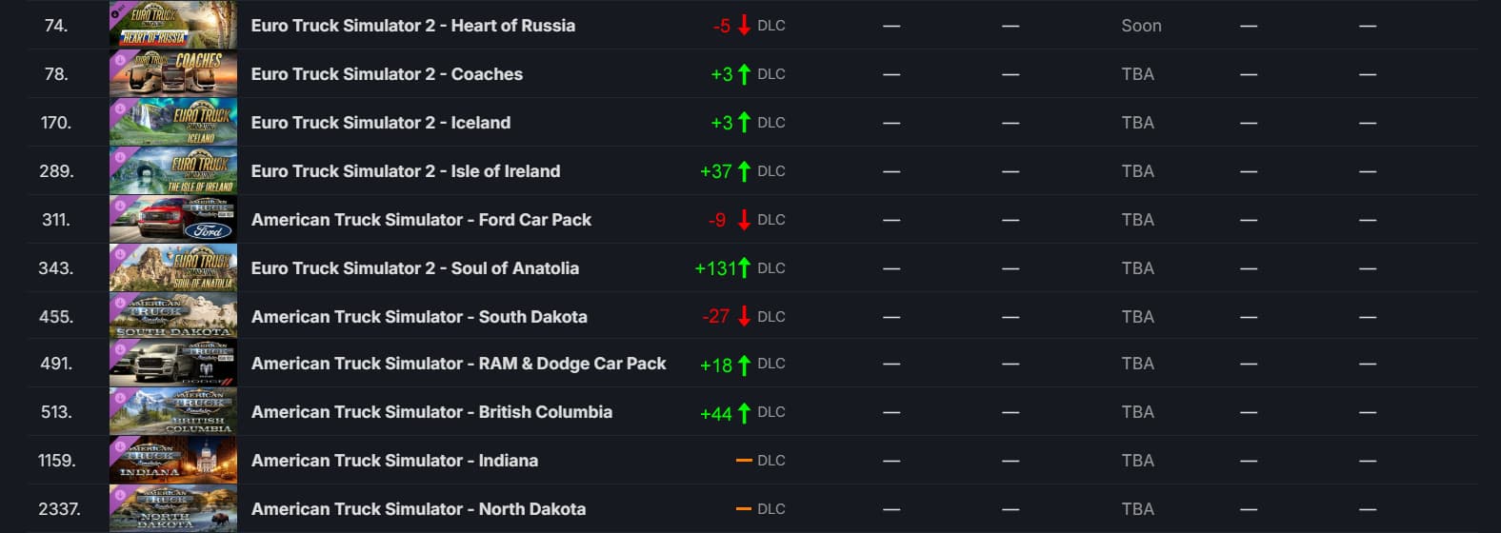The image size is (1501, 533).
Task: Click the green arrow next to +131 Soul of Anatolia
Action: tap(744, 268)
